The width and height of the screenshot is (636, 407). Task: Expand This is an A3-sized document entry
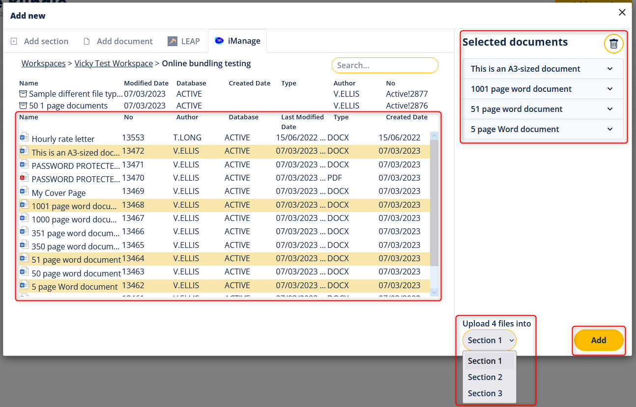(x=610, y=69)
